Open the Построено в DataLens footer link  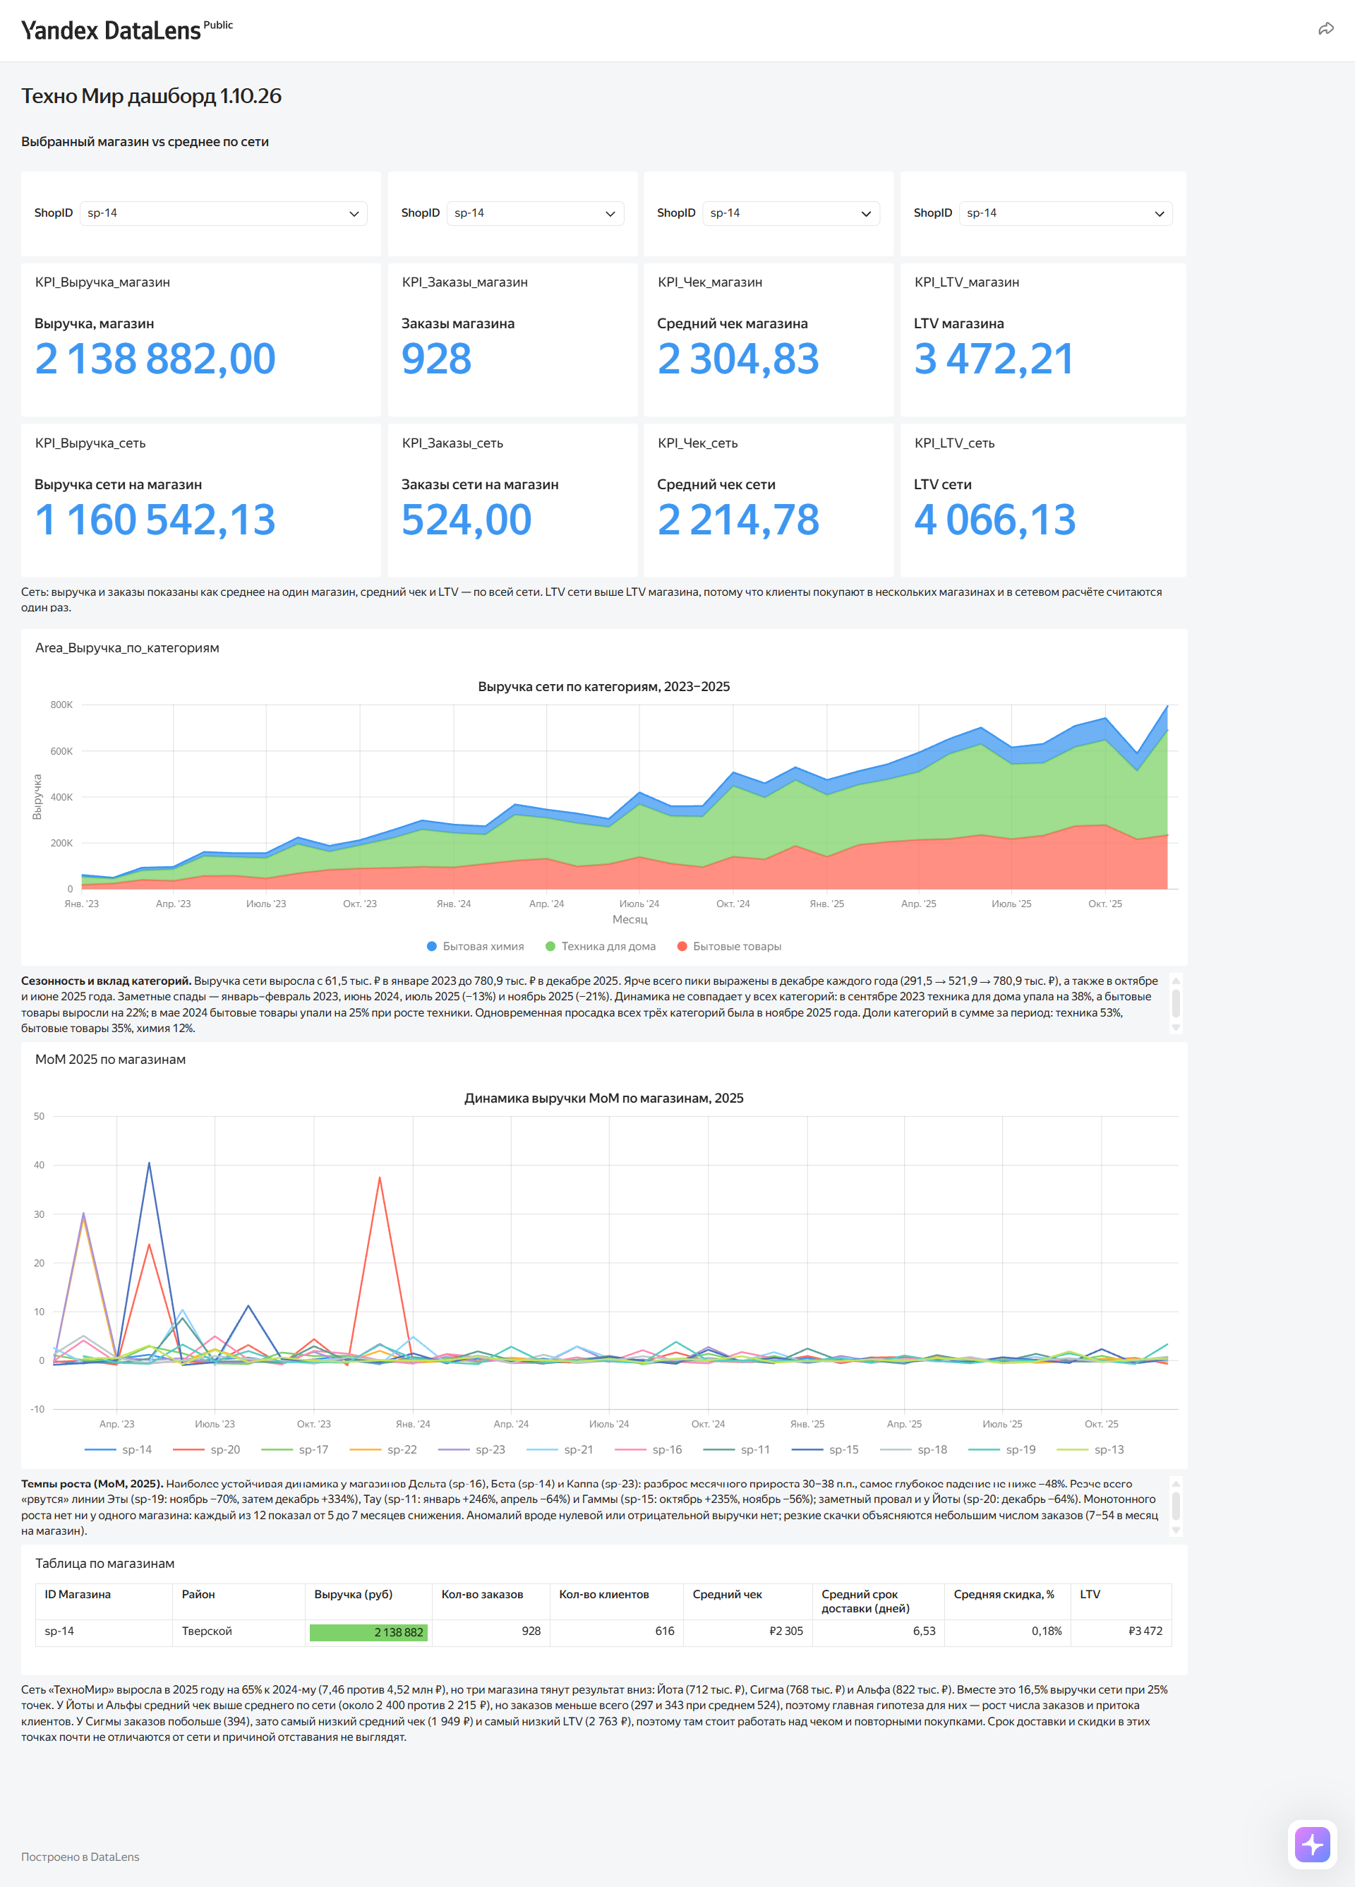[x=80, y=1856]
